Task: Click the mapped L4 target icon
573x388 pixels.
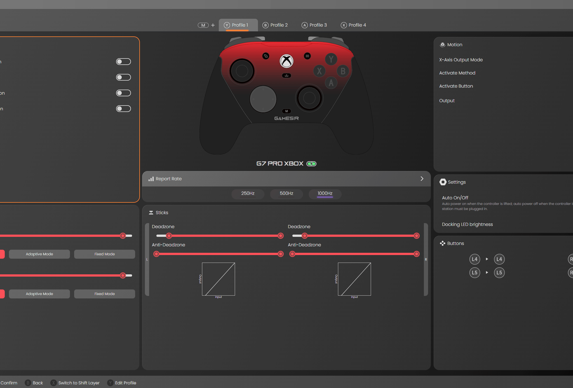Action: tap(499, 259)
